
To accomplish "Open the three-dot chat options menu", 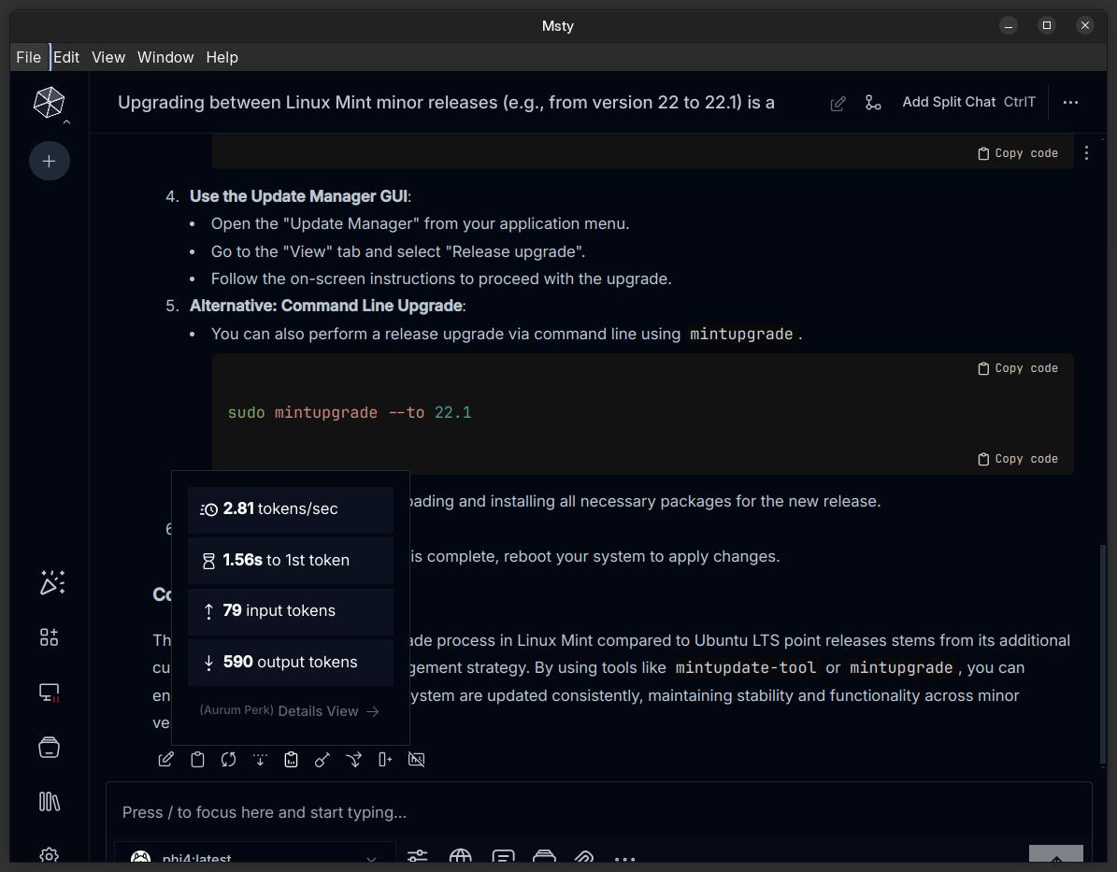I will pyautogui.click(x=1071, y=103).
